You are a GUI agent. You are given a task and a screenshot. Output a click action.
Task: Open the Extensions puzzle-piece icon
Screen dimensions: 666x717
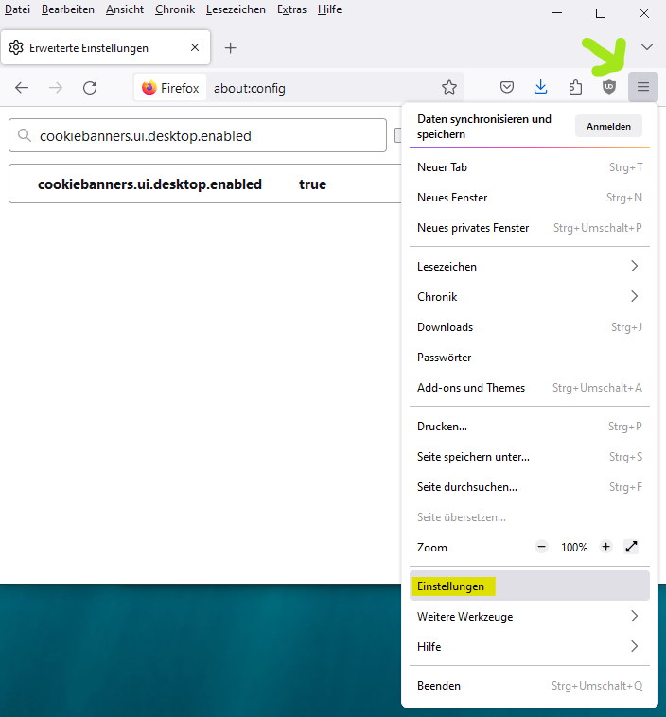coord(575,88)
